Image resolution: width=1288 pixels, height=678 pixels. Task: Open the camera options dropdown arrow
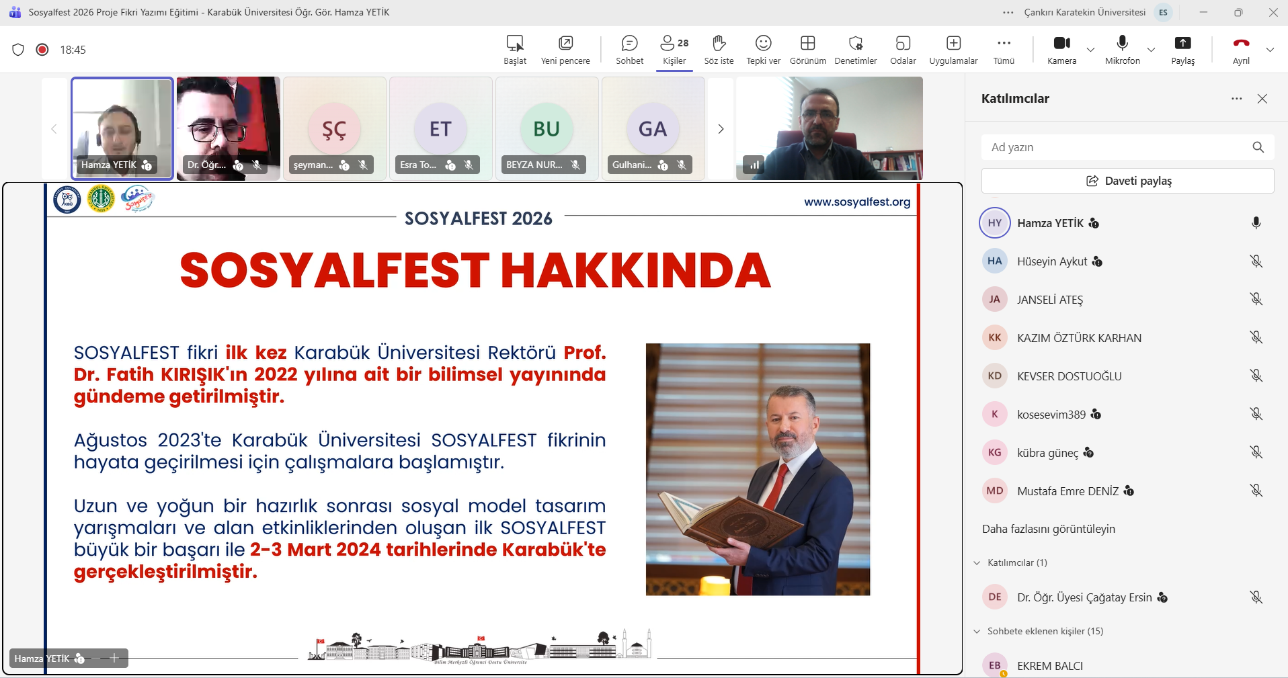click(1091, 50)
